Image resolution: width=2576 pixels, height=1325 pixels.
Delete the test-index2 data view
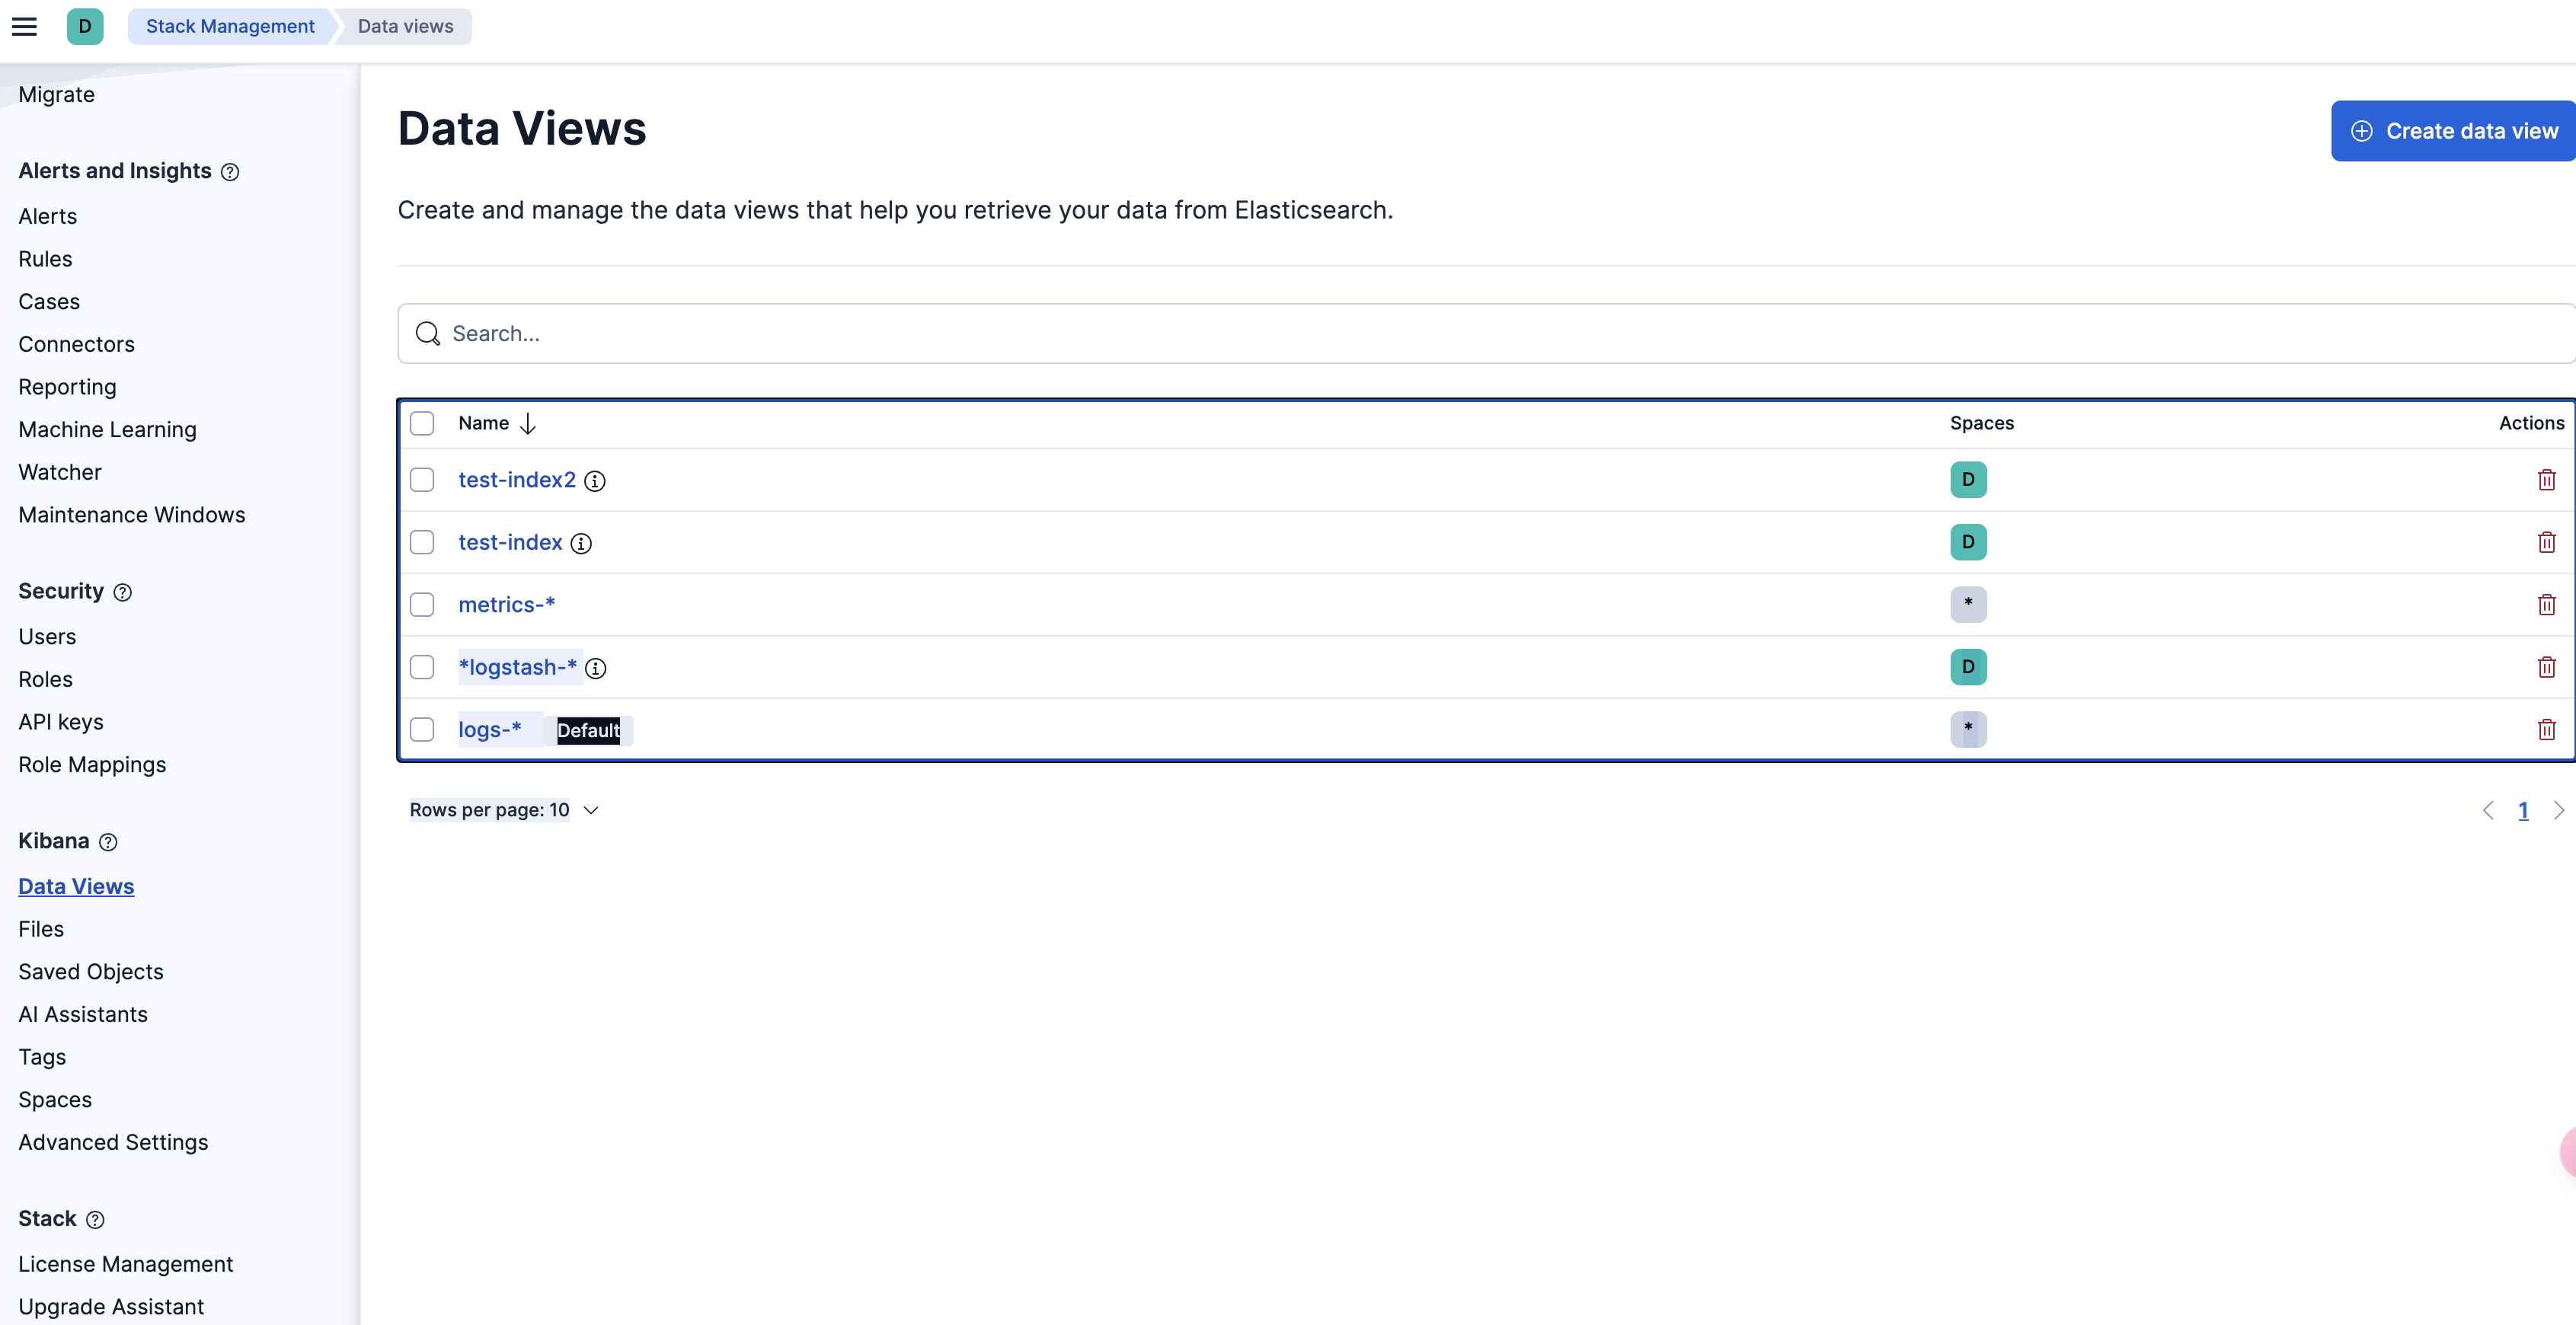coord(2546,480)
